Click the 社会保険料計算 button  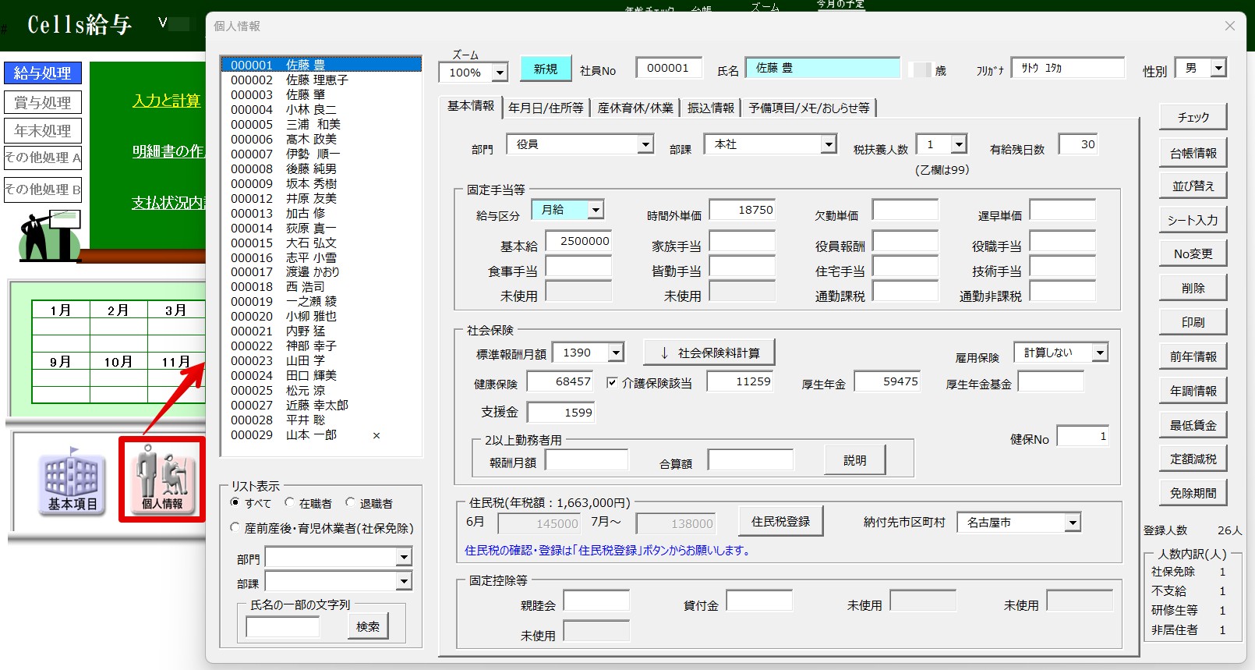(x=709, y=353)
